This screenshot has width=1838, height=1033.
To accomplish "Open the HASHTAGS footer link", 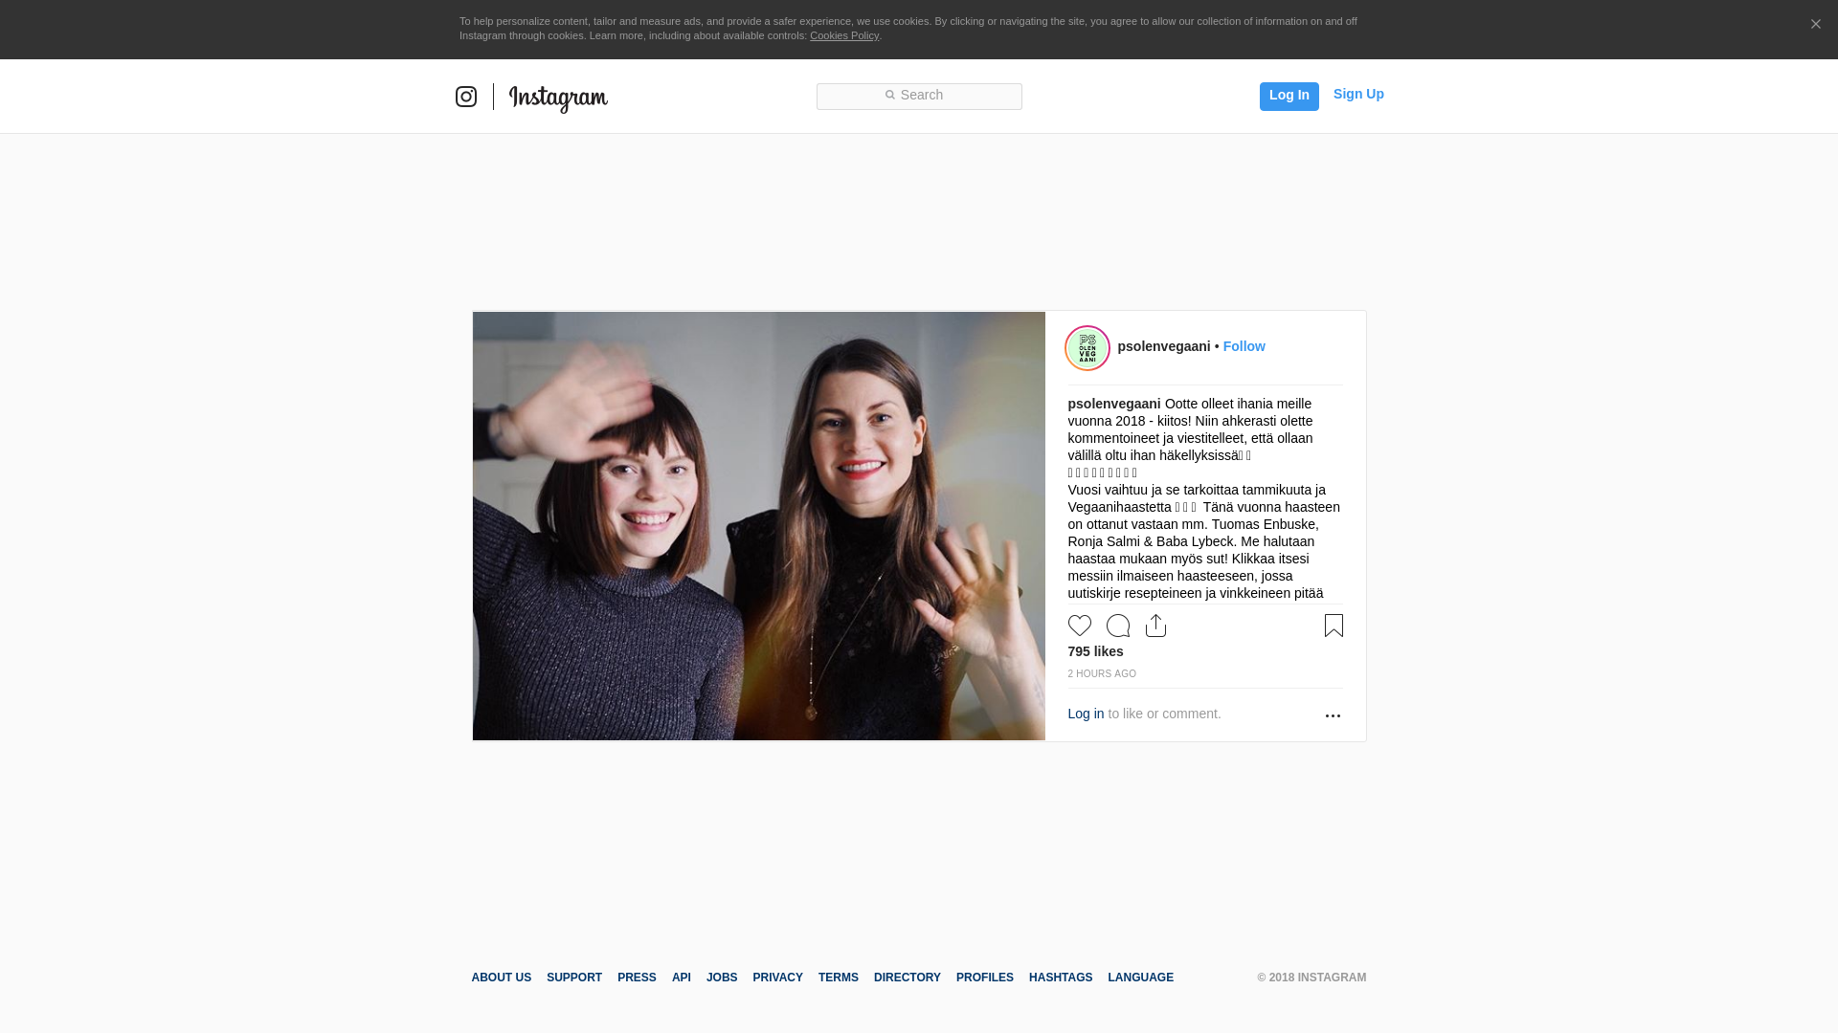I will click(x=1060, y=978).
